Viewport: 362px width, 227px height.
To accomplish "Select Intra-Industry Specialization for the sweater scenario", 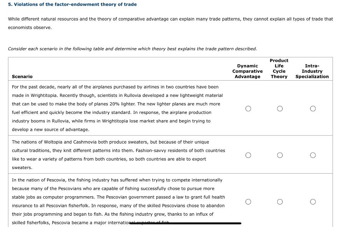I will (313, 155).
